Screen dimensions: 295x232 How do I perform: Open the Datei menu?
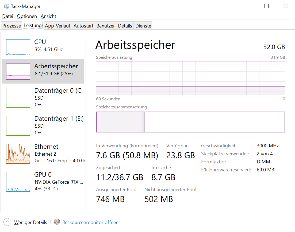[8, 16]
